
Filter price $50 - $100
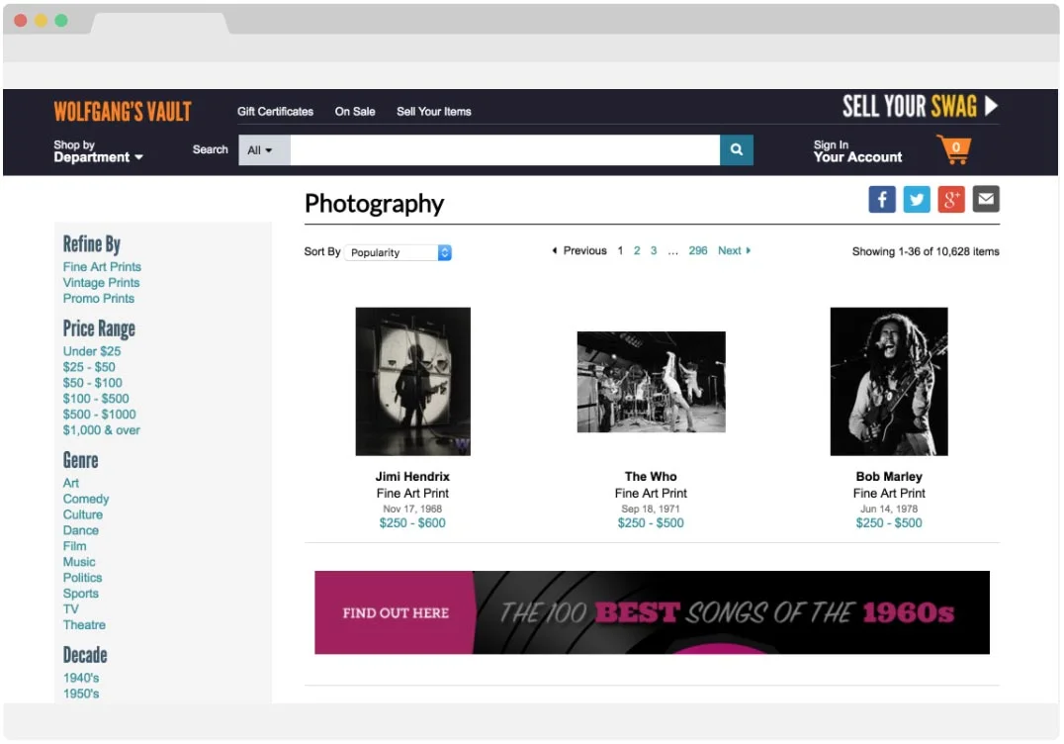92,382
